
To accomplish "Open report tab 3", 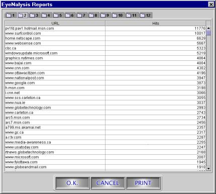I will (x=34, y=16).
